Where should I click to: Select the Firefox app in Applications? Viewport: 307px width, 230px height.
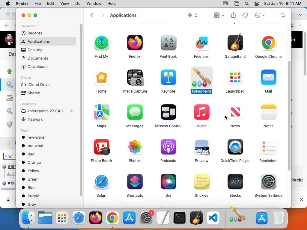(135, 43)
